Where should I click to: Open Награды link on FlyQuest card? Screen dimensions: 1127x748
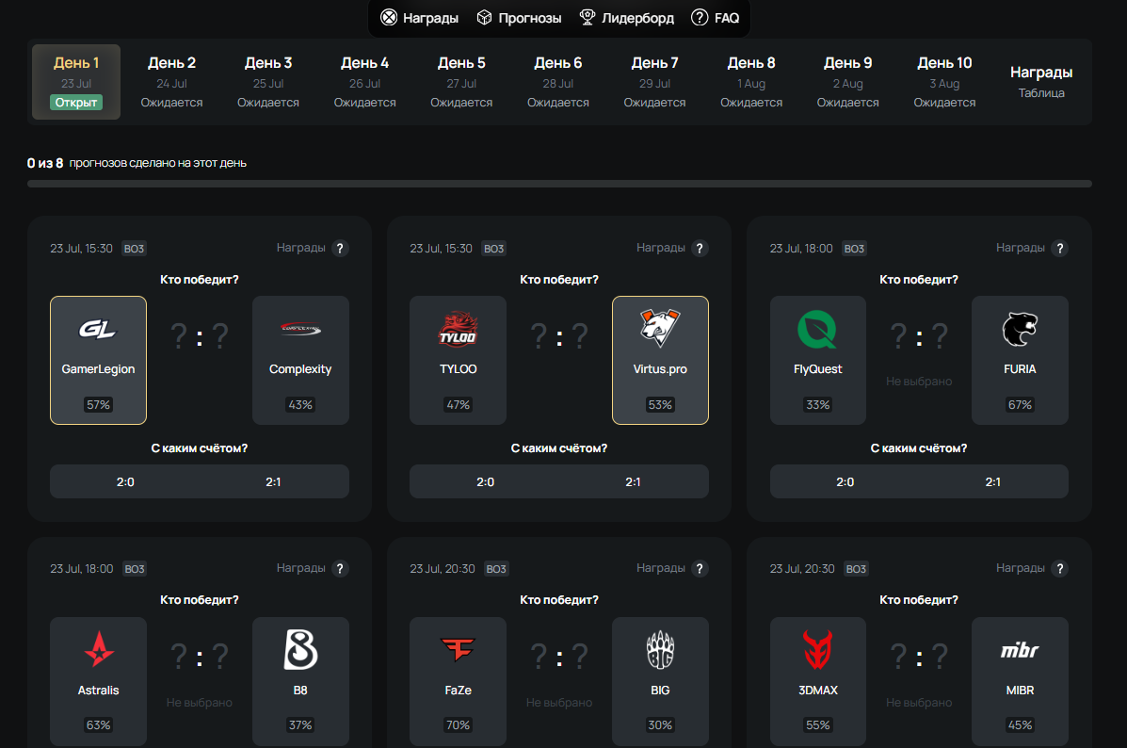coord(1021,248)
